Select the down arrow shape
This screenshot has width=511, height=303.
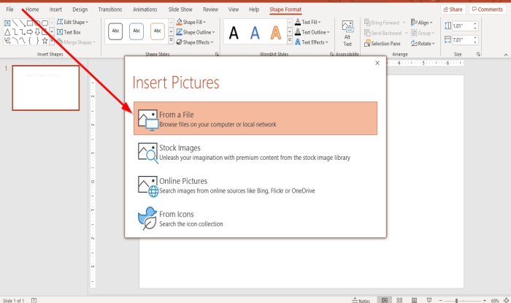click(37, 32)
